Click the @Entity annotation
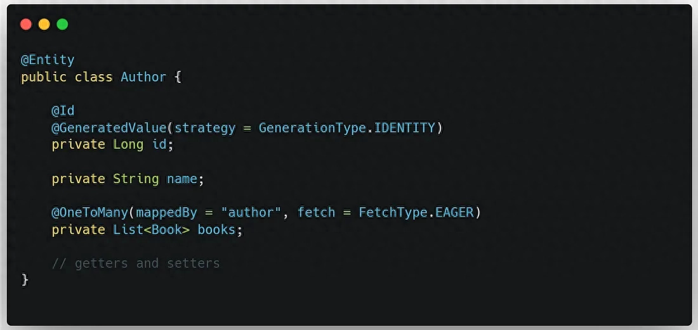698x330 pixels. point(48,60)
